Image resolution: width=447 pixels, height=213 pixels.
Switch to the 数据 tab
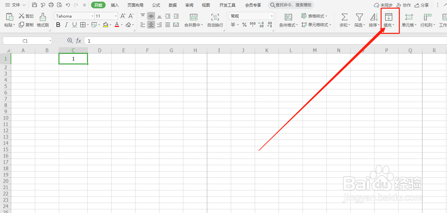coord(173,5)
